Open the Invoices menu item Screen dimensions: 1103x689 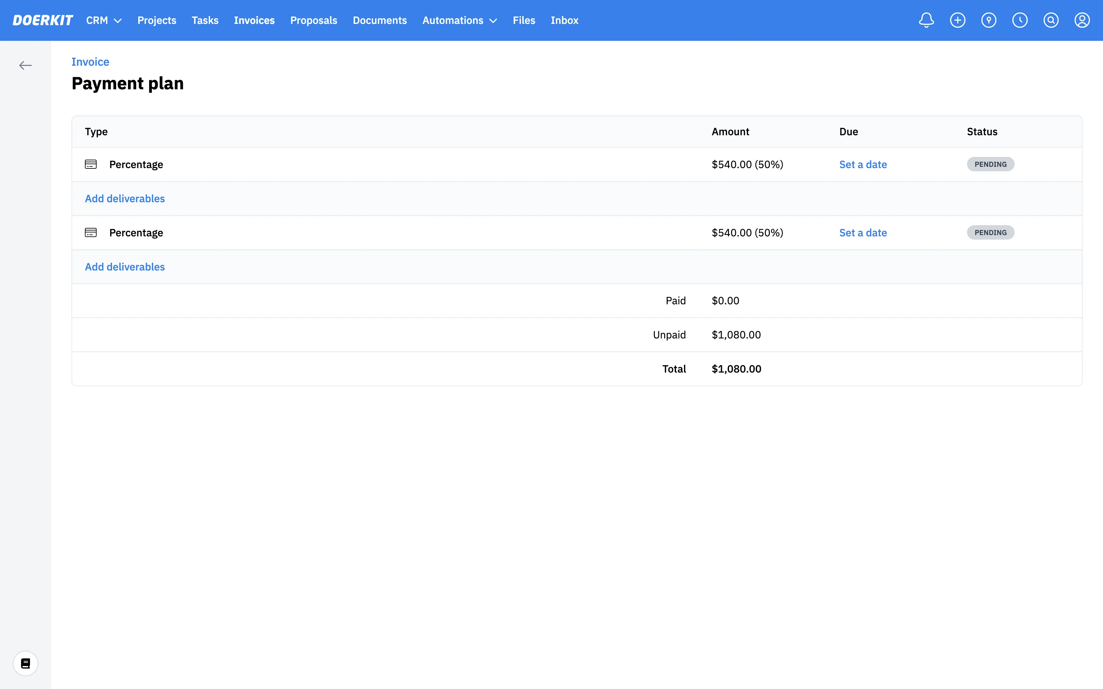[254, 20]
